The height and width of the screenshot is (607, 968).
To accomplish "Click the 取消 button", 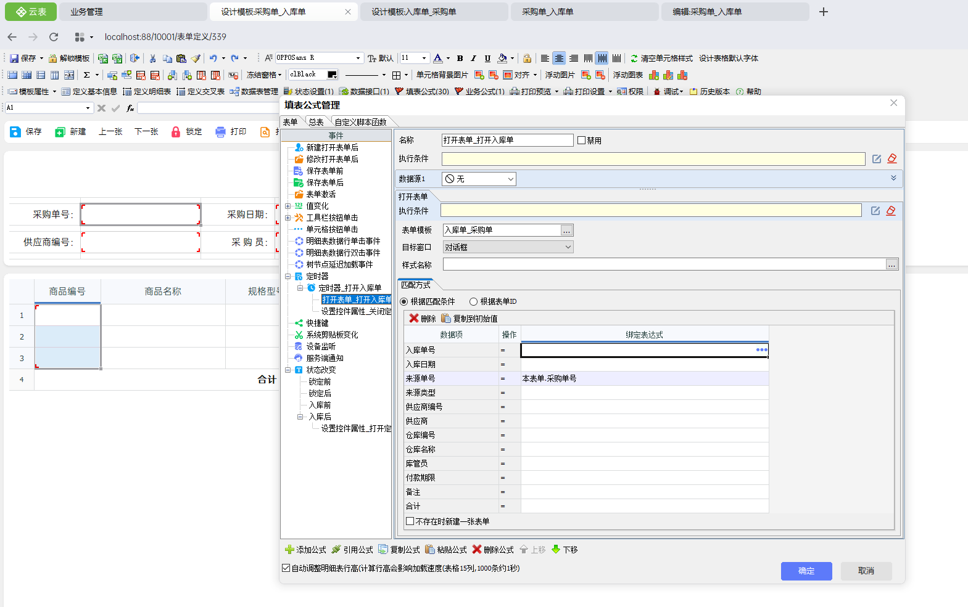I will tap(866, 571).
